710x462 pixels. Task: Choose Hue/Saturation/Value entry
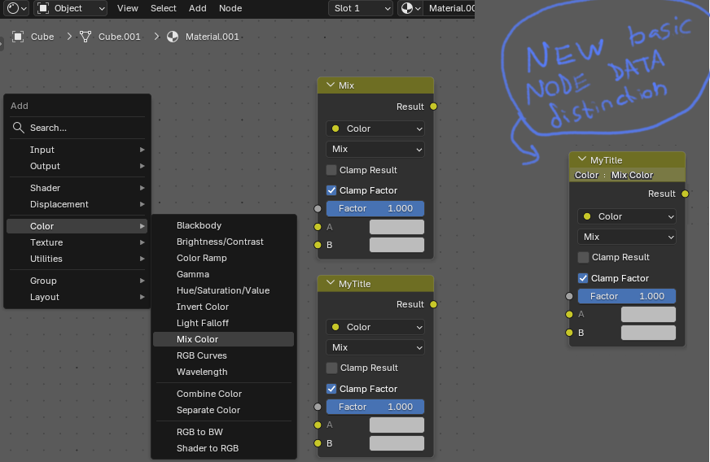pos(224,290)
